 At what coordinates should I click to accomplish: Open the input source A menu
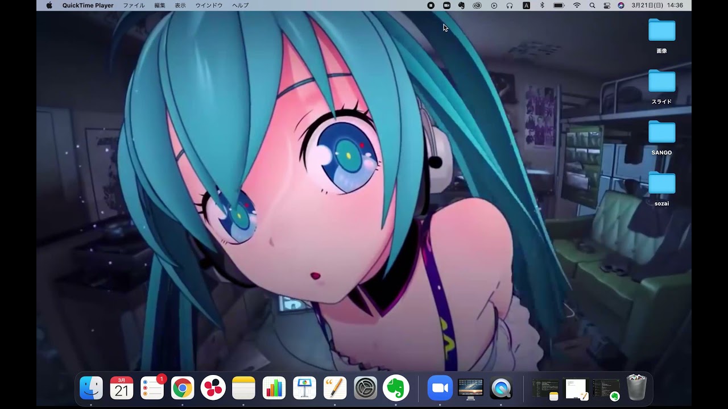coord(526,5)
